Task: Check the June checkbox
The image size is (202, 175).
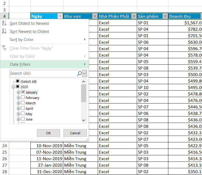Action: coord(23,119)
